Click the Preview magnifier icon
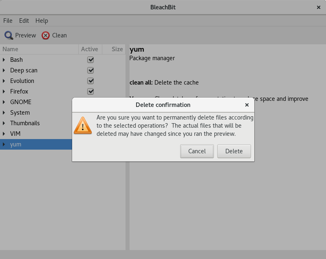This screenshot has width=326, height=259. [x=9, y=35]
